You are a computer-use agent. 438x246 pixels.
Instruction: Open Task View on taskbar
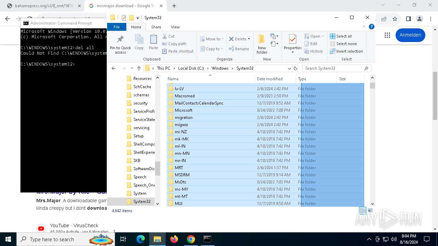pyautogui.click(x=123, y=239)
